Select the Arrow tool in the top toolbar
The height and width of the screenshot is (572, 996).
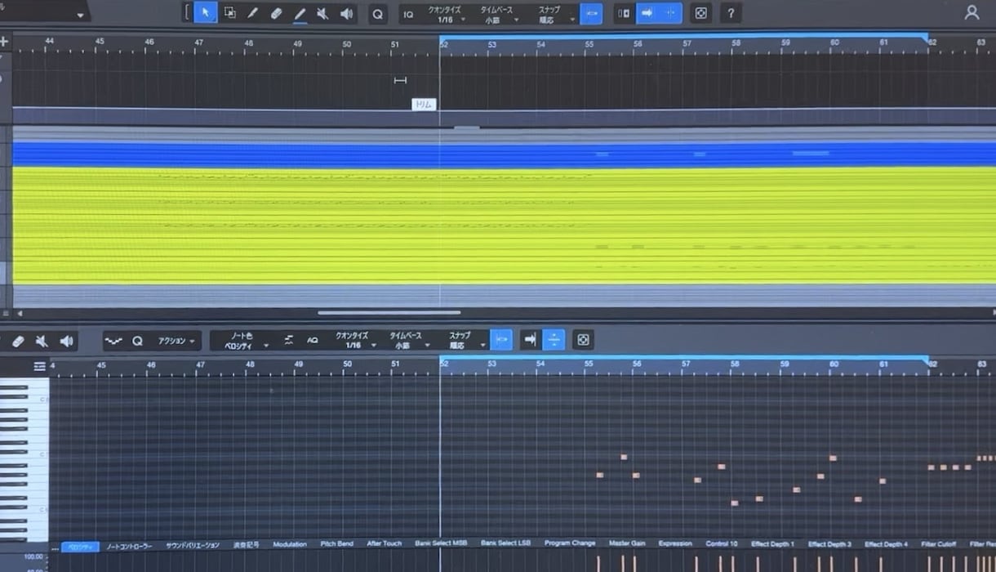207,13
